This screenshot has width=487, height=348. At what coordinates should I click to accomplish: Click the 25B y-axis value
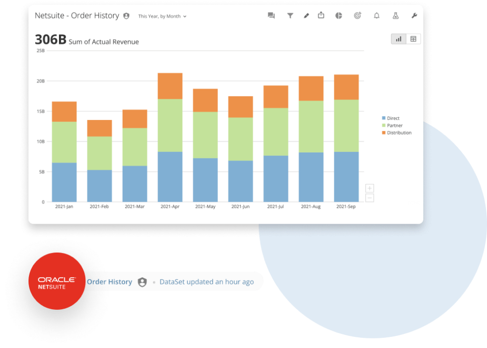click(41, 50)
